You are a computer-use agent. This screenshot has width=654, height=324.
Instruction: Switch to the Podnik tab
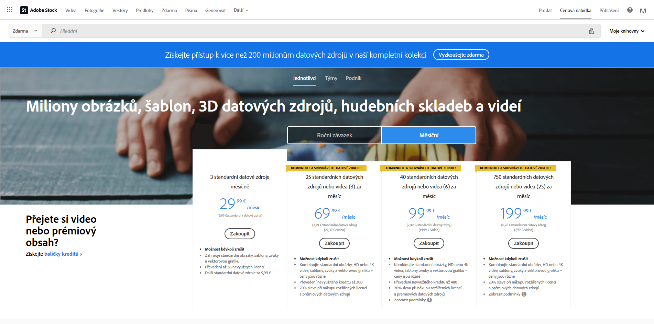click(353, 78)
